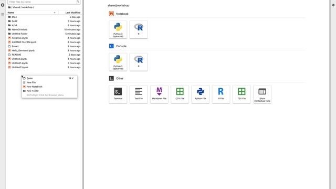Sort files by the Last Modified column
The width and height of the screenshot is (336, 189).
click(x=70, y=13)
